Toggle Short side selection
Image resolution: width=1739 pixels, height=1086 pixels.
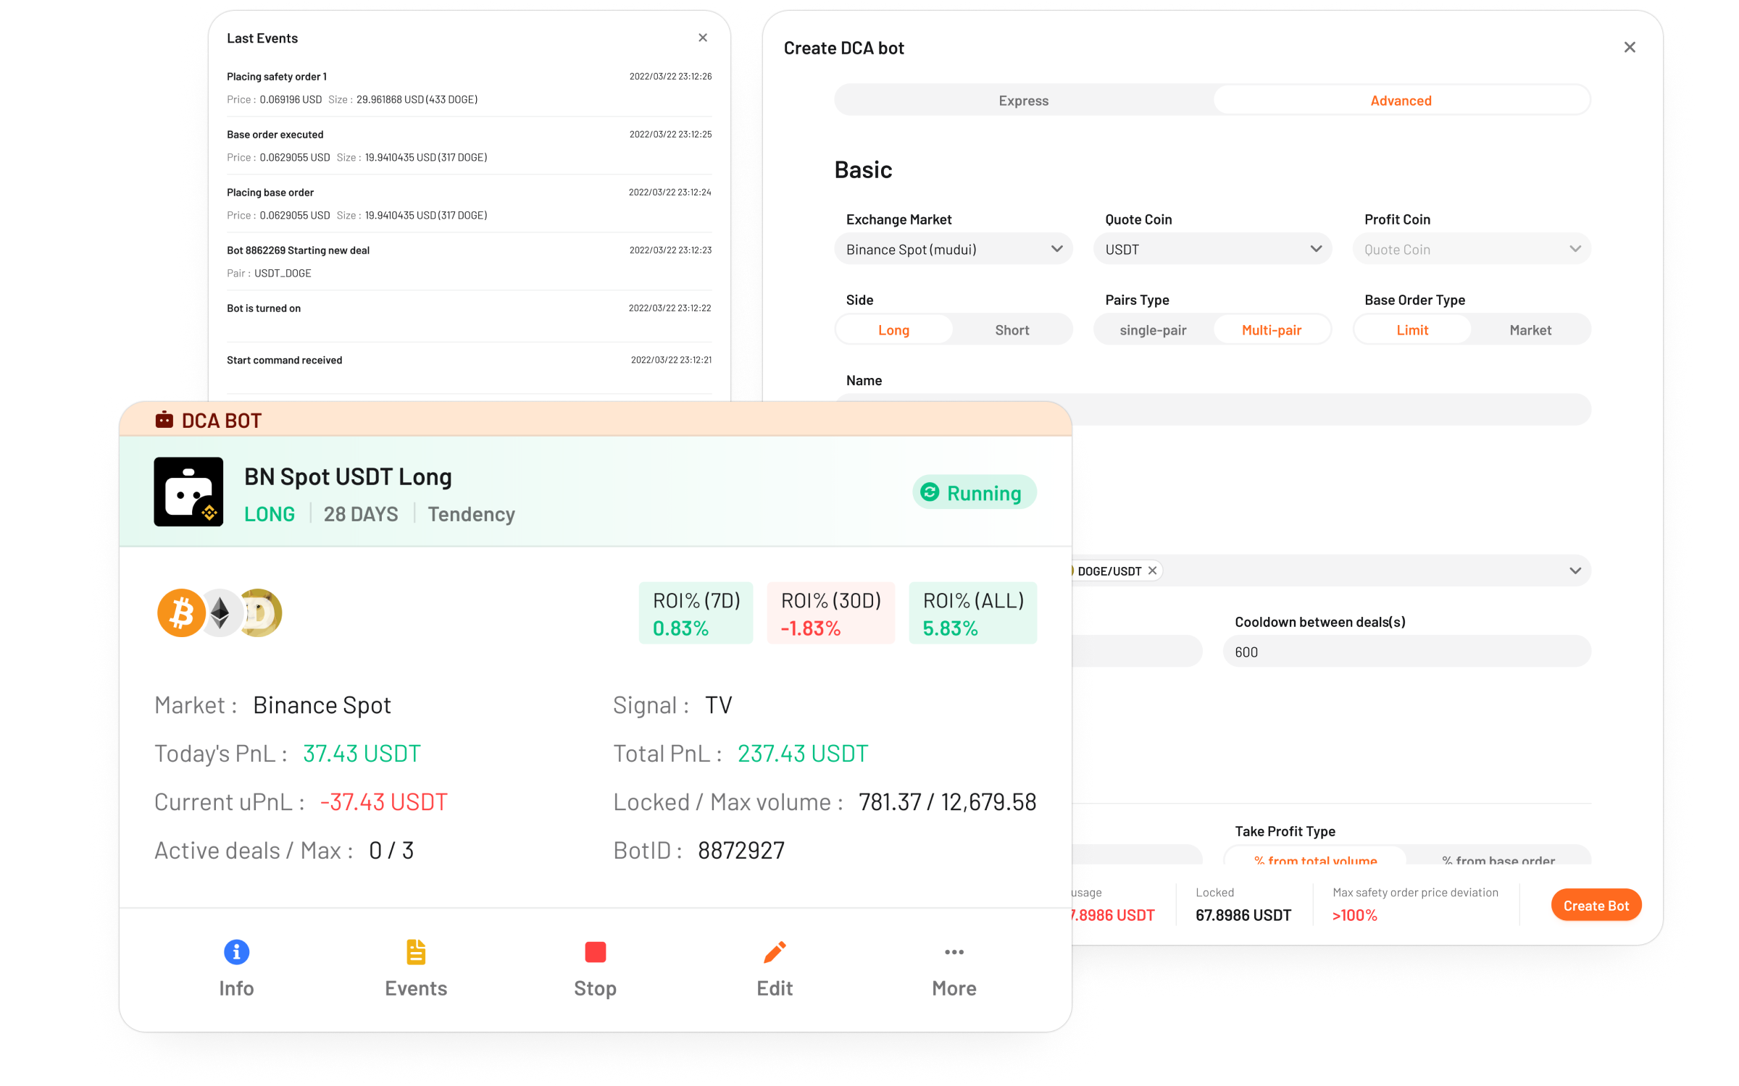tap(1012, 329)
